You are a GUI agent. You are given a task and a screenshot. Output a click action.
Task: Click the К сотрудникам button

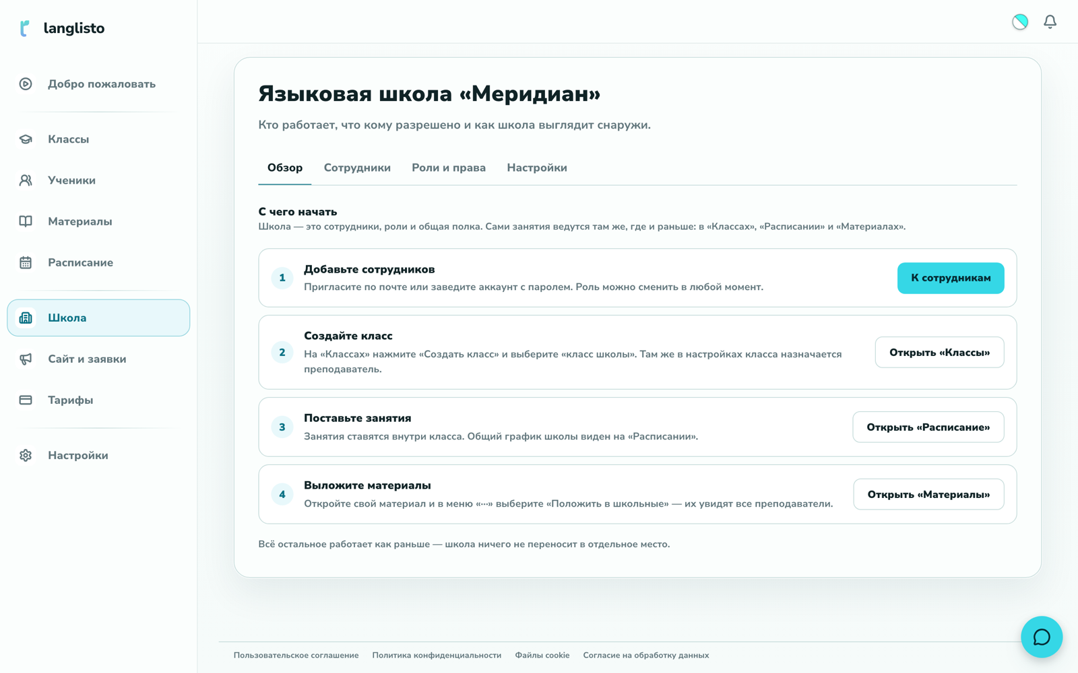click(951, 278)
